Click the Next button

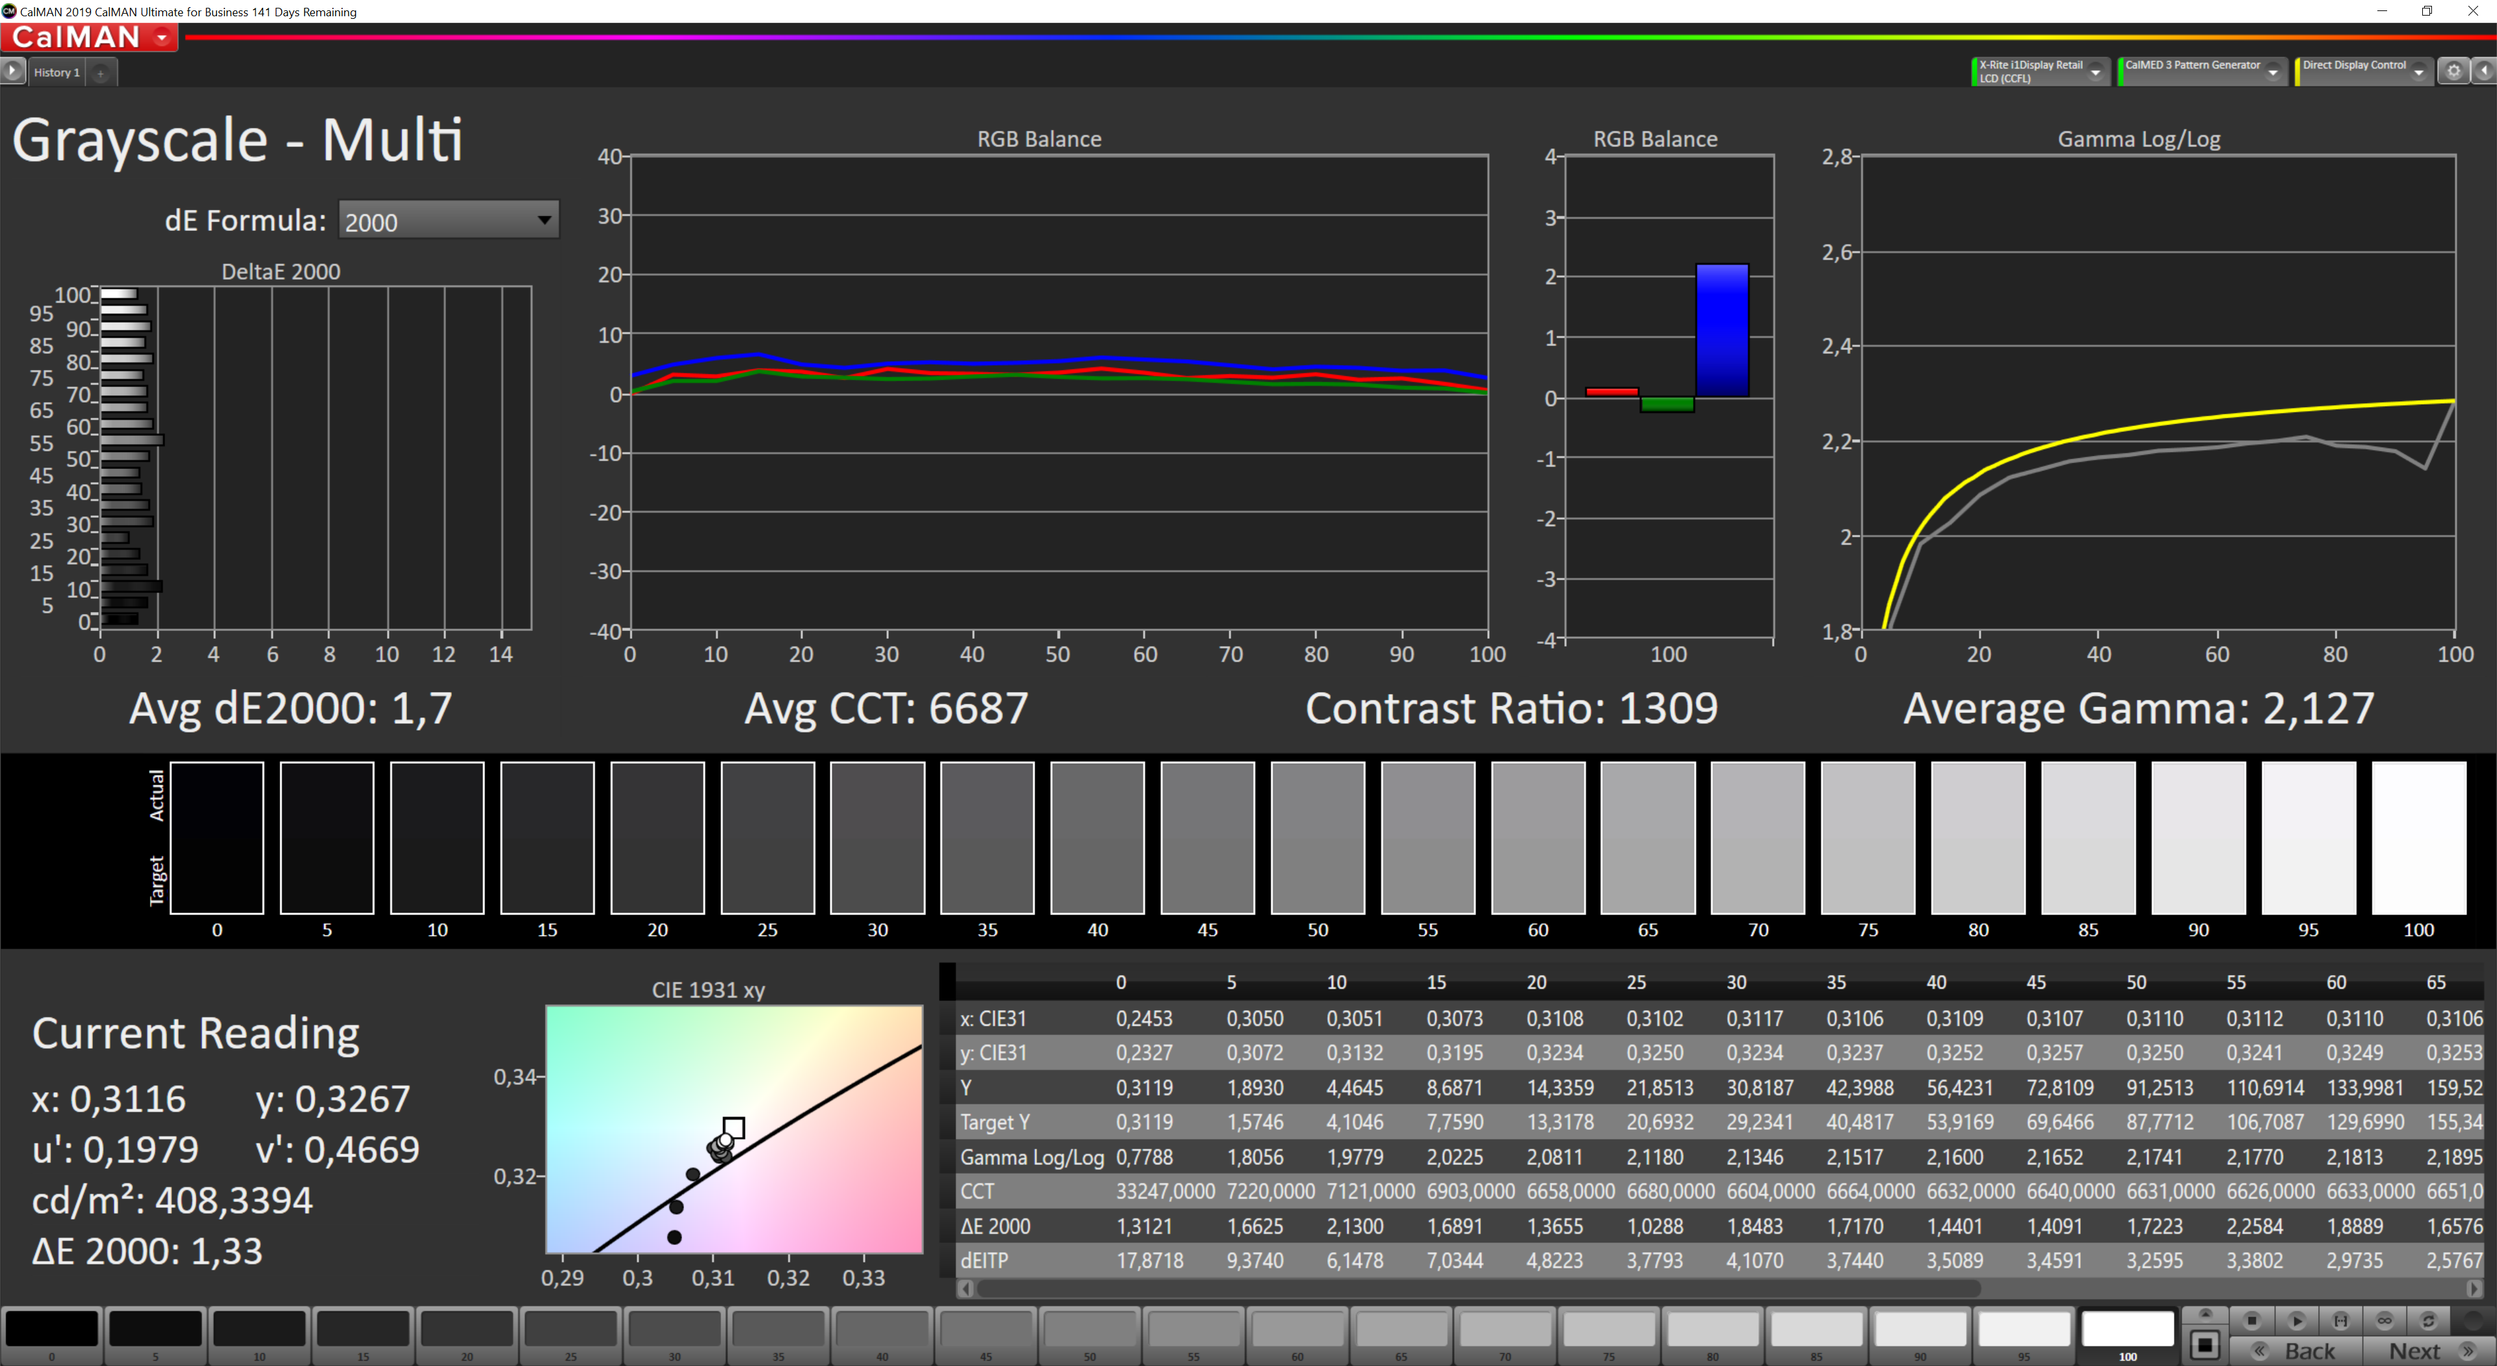tap(2428, 1350)
